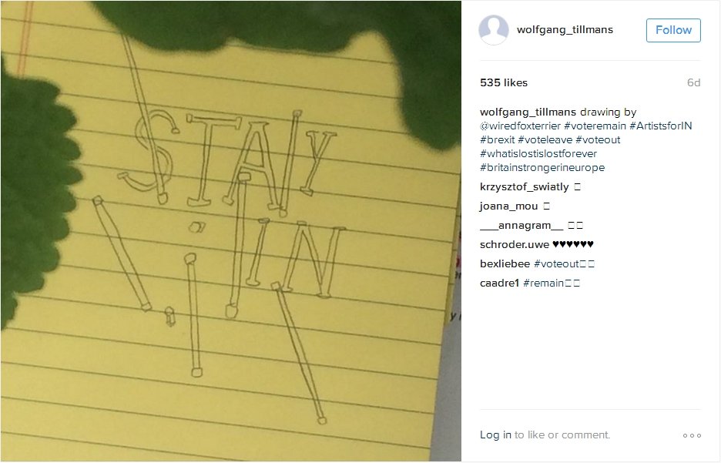The image size is (721, 463).
Task: Open commenter joana_mou's profile
Action: (x=508, y=206)
